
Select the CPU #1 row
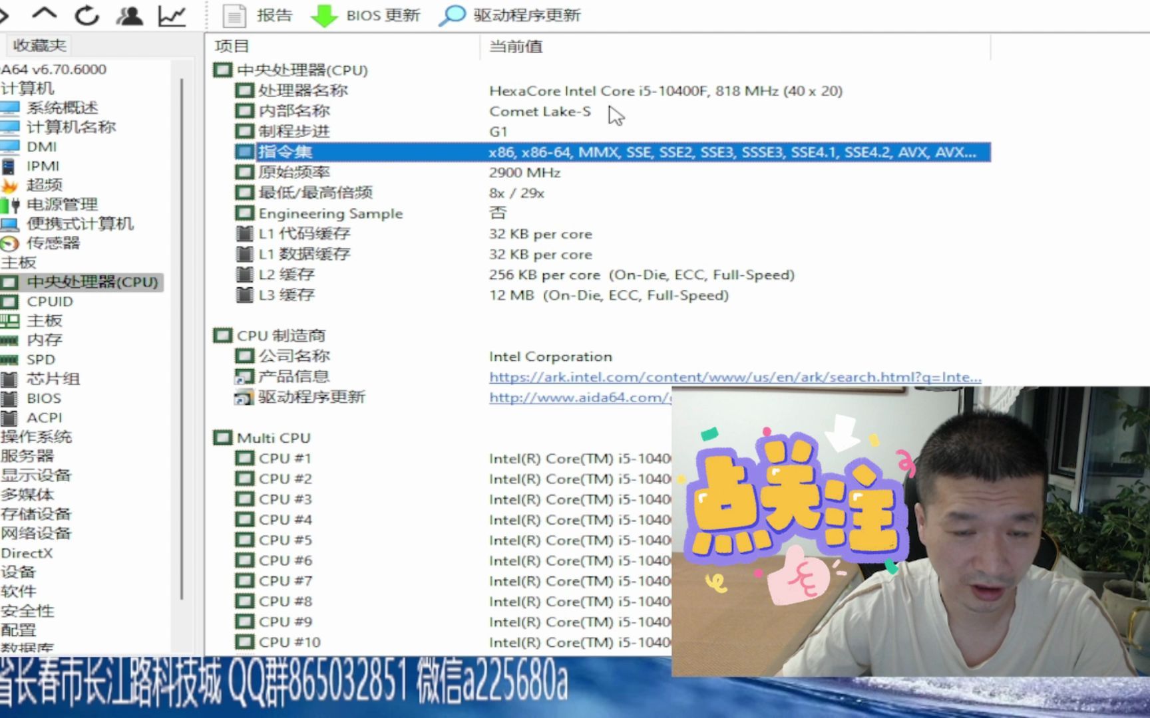pos(453,459)
